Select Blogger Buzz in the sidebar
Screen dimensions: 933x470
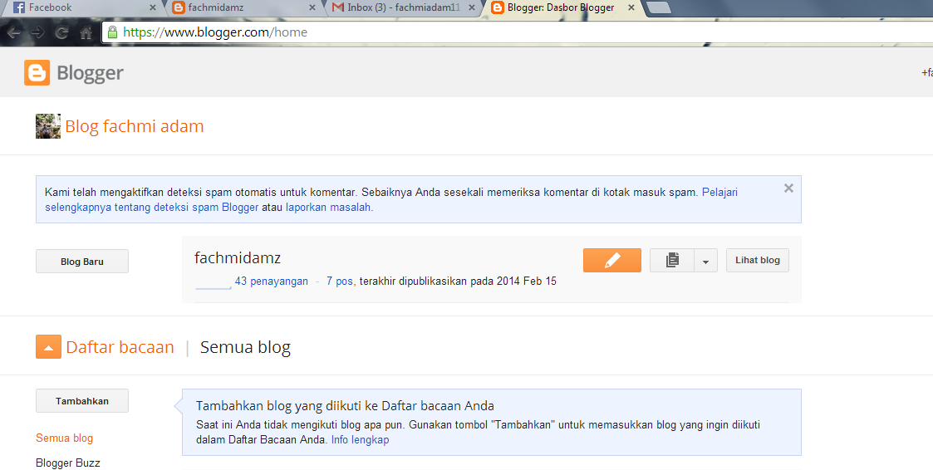[x=68, y=463]
